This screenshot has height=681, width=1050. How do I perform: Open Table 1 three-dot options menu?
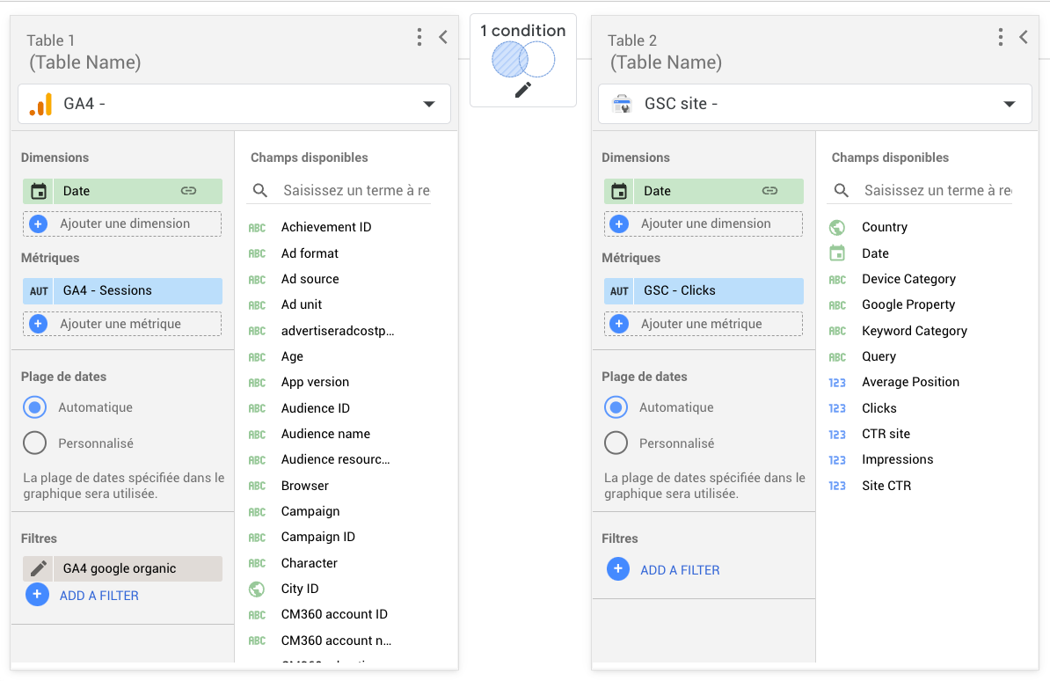(x=419, y=37)
